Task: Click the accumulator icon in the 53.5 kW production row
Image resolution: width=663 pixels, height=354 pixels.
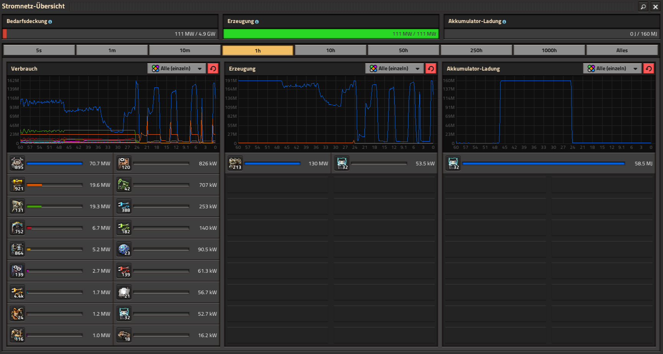Action: click(342, 163)
